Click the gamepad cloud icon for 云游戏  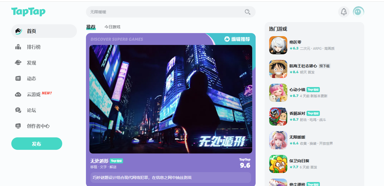pos(18,94)
